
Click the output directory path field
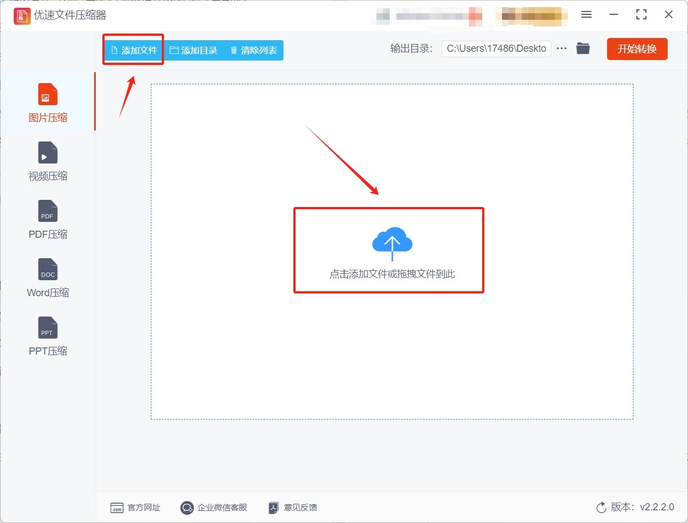pyautogui.click(x=496, y=48)
